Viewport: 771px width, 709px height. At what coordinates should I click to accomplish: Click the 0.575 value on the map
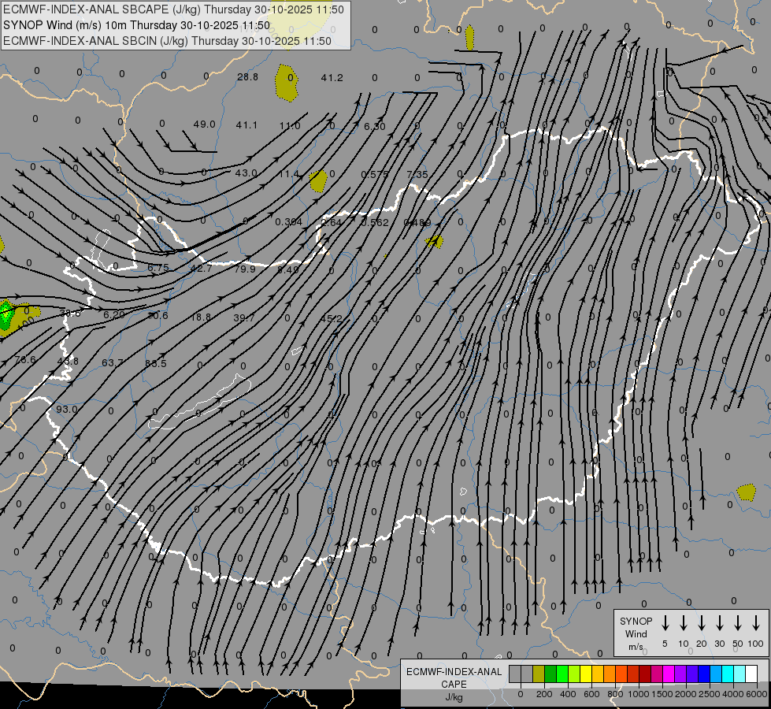(x=375, y=174)
